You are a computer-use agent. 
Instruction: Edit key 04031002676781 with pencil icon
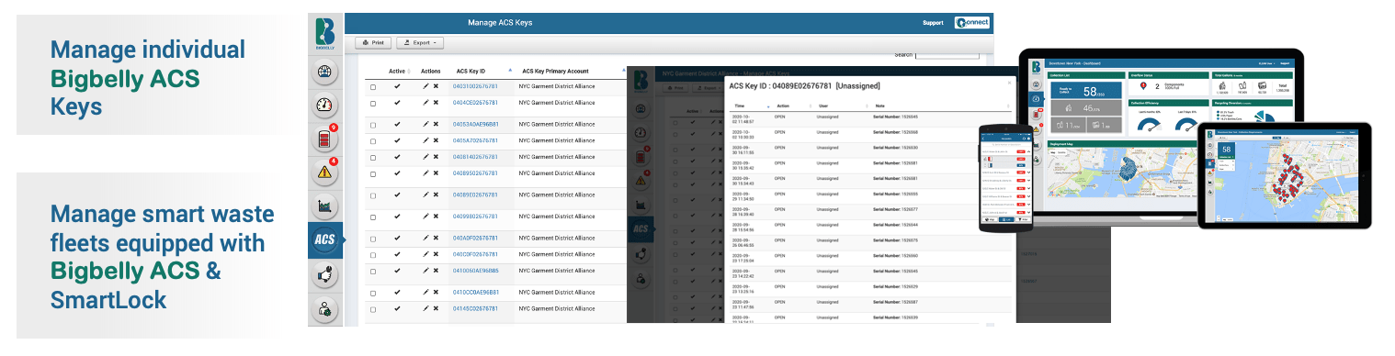425,86
